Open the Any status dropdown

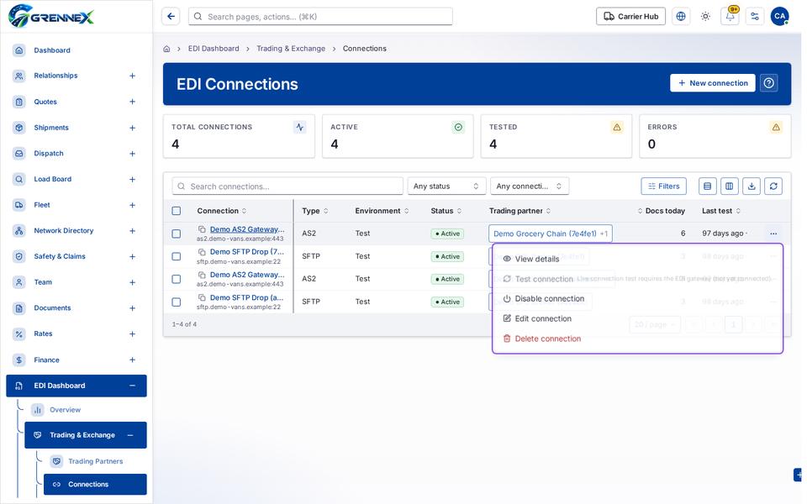[x=446, y=186]
